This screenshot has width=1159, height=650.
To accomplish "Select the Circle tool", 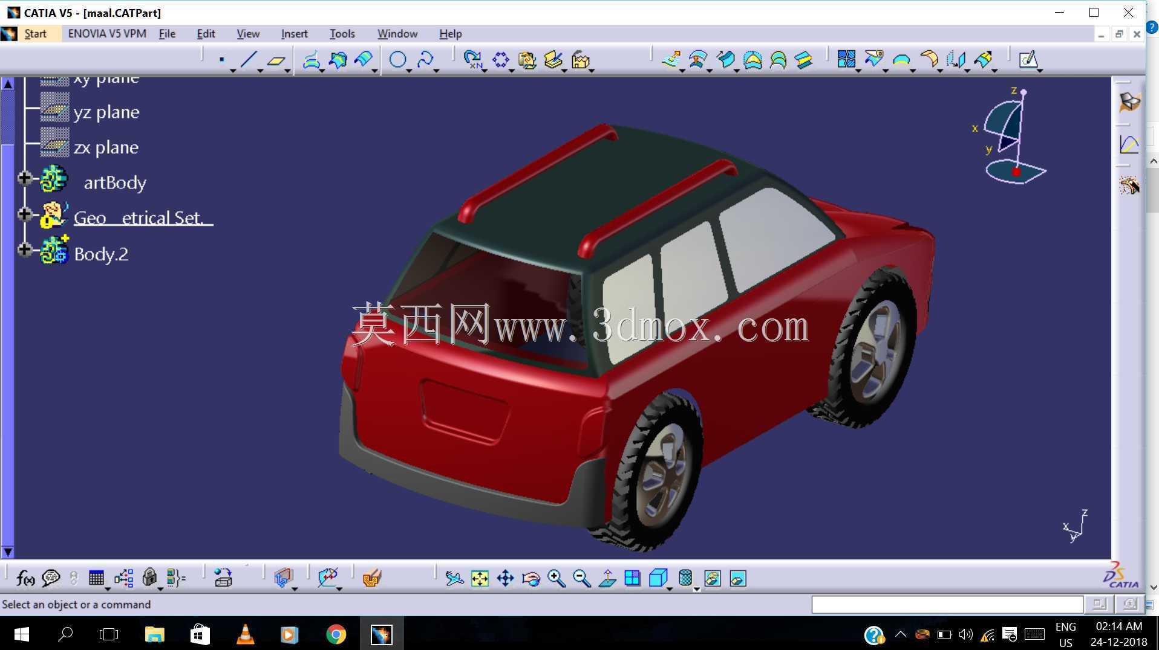I will point(397,60).
